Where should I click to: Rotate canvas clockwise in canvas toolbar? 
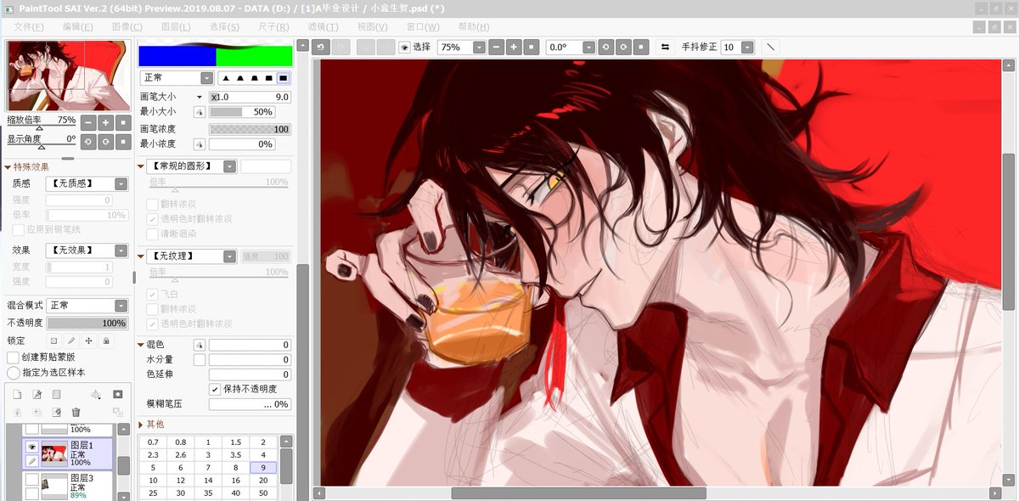tap(623, 48)
